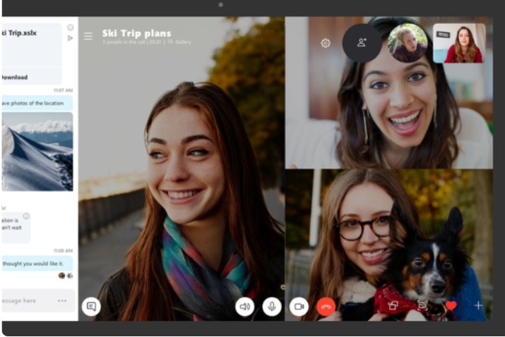Image resolution: width=505 pixels, height=337 pixels.
Task: Mute the microphone
Action: coord(272,306)
